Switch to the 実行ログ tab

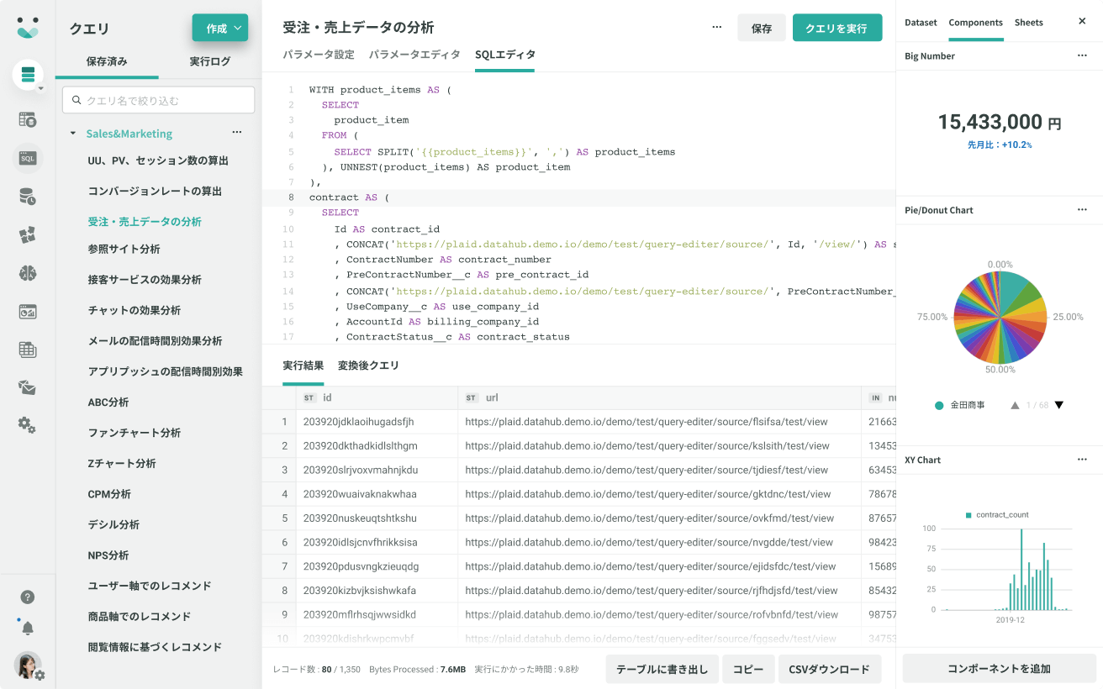(x=210, y=61)
